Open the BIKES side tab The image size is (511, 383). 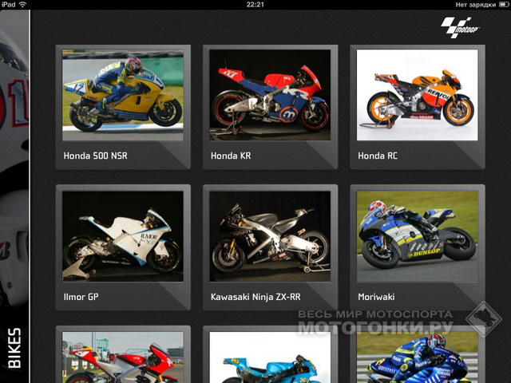(14, 348)
